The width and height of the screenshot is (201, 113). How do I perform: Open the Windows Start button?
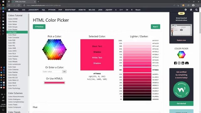(3, 2)
